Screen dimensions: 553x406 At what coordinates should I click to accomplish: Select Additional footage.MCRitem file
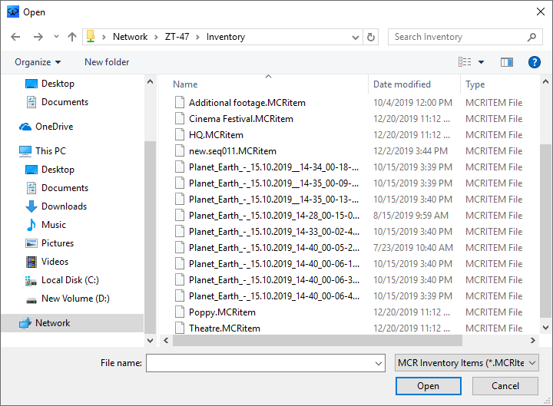click(x=247, y=103)
